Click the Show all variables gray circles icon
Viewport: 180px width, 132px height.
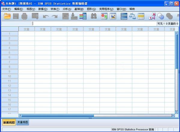click(169, 16)
